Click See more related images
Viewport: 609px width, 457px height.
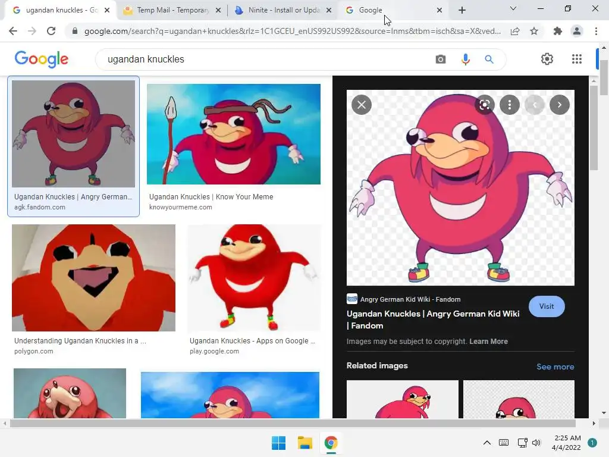click(x=555, y=367)
